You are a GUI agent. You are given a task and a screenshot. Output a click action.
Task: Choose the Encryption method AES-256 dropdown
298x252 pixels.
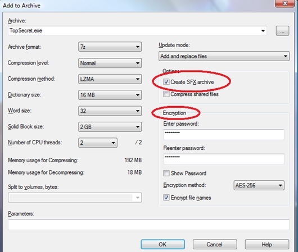259,185
